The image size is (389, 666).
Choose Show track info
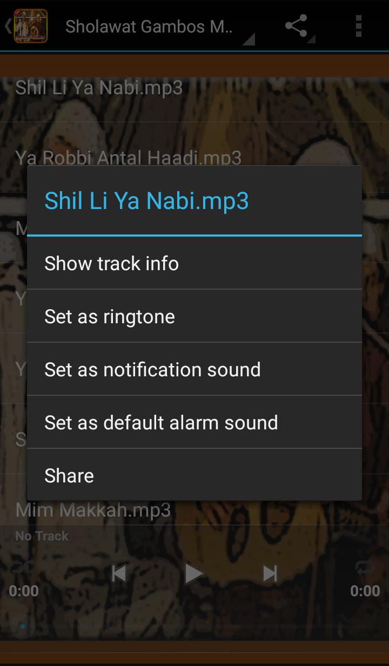[194, 263]
